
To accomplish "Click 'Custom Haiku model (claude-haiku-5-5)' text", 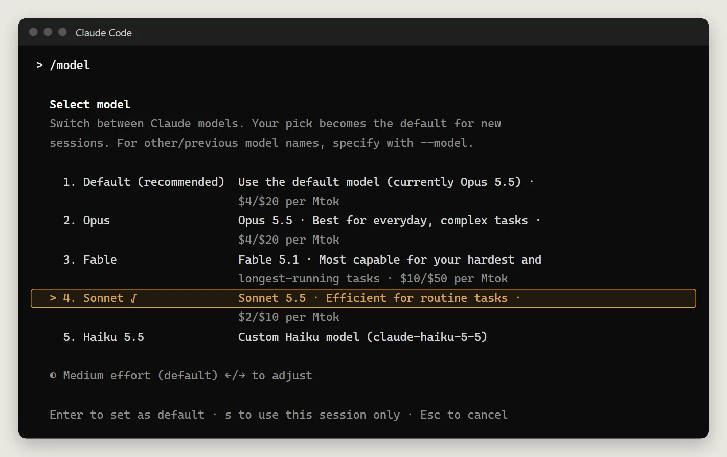I will [x=362, y=337].
